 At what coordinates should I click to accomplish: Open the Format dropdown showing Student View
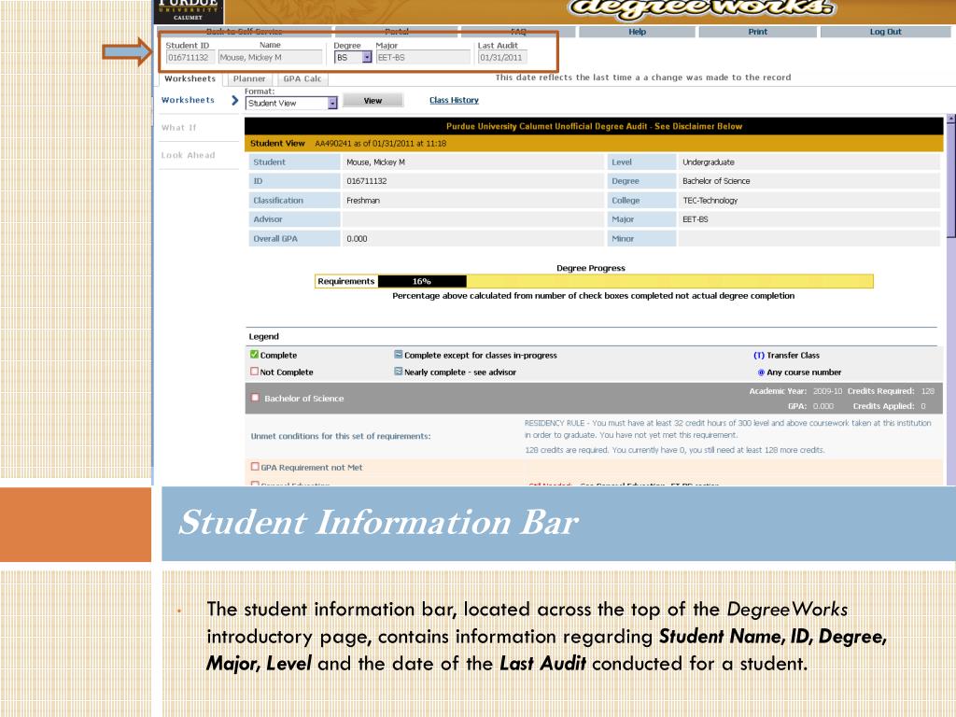click(291, 103)
